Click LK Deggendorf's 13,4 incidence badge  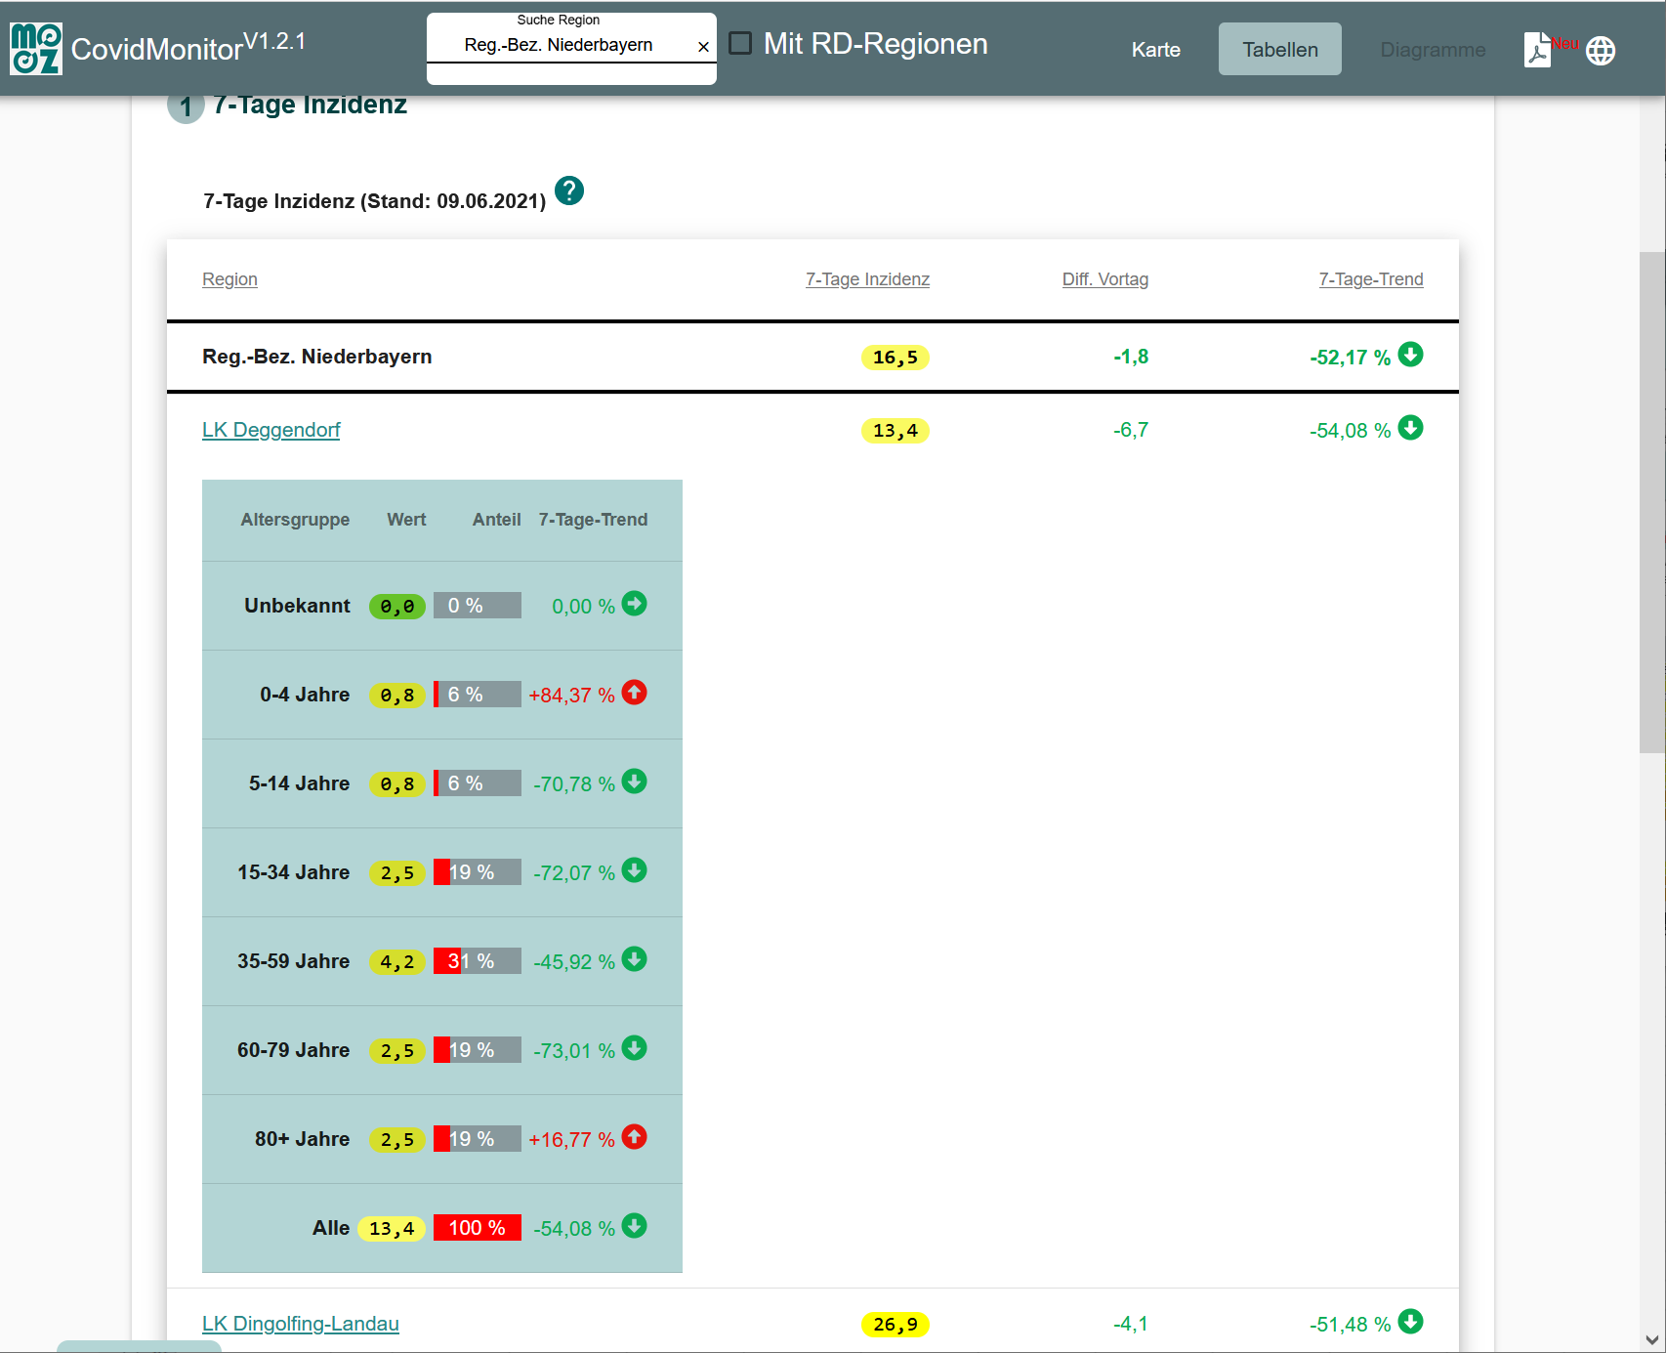click(895, 431)
